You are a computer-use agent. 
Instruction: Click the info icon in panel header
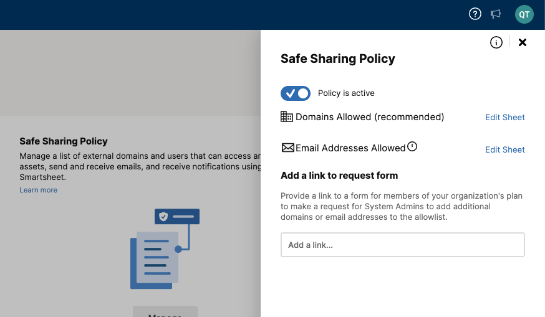[496, 42]
